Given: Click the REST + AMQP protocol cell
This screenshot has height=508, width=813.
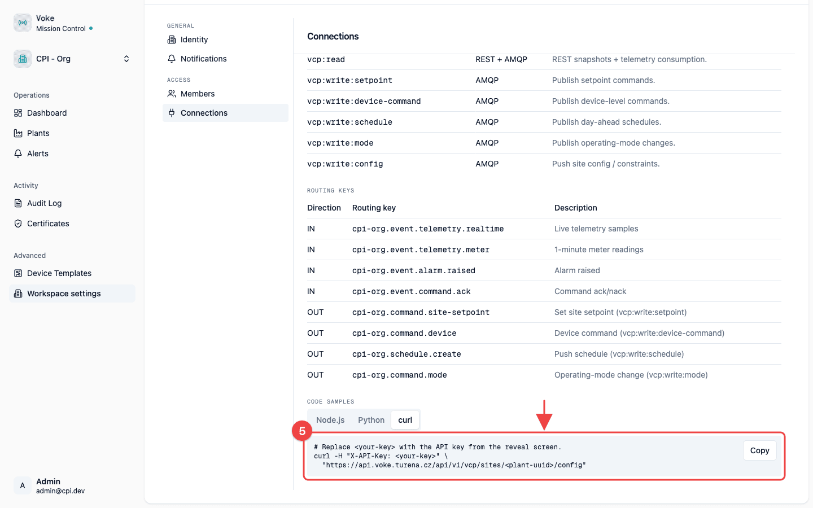Looking at the screenshot, I should coord(501,59).
